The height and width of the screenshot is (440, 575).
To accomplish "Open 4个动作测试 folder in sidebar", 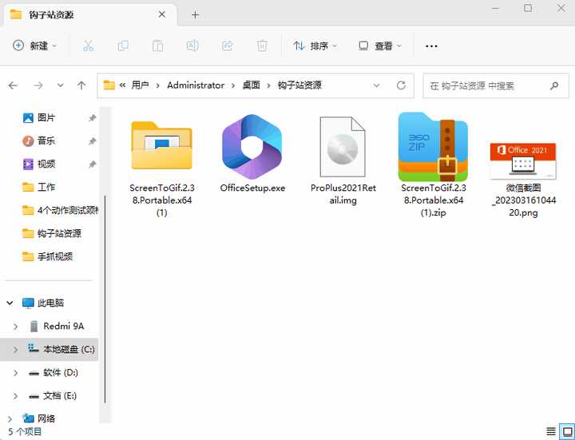I will point(60,210).
